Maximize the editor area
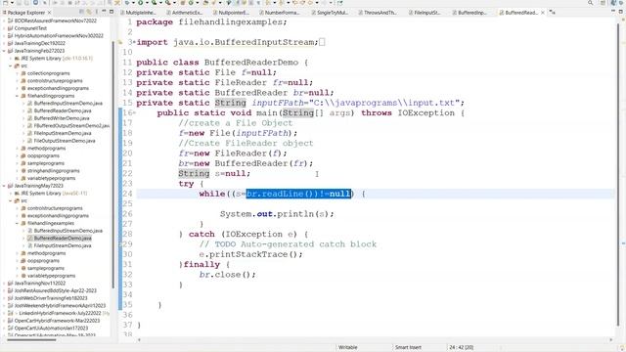 pos(621,12)
